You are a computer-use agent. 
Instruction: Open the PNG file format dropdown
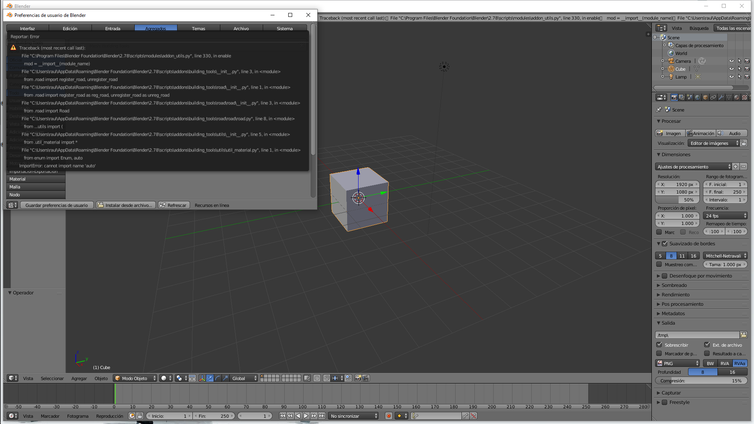click(677, 363)
